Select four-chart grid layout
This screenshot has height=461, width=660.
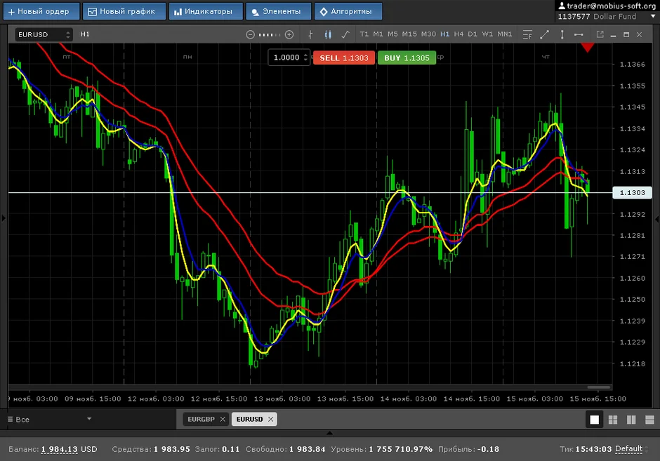click(x=613, y=420)
